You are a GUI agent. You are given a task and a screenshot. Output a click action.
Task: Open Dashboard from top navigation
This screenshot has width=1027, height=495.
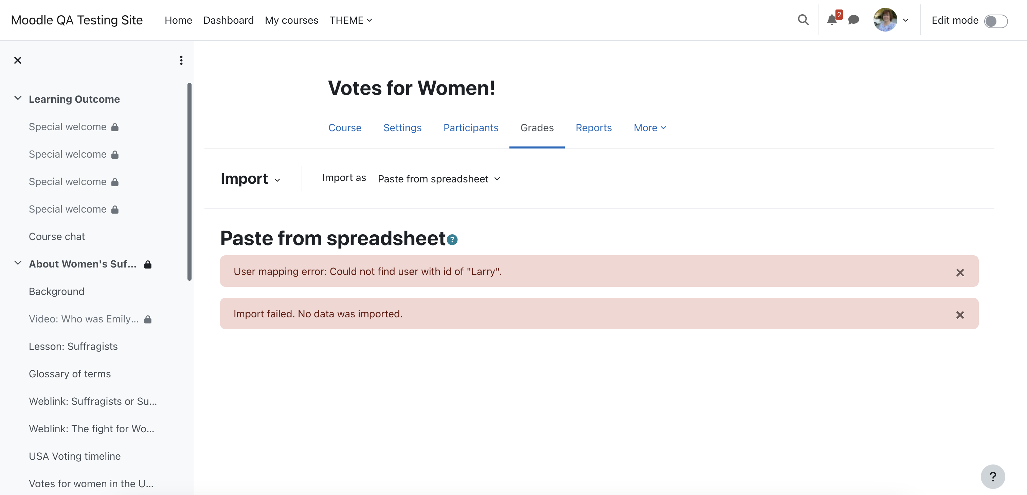coord(229,20)
